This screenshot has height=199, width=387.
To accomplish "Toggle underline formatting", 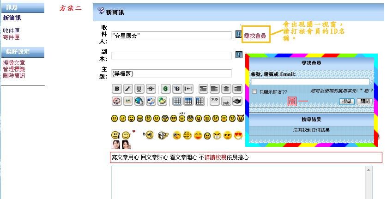I will [139, 89].
